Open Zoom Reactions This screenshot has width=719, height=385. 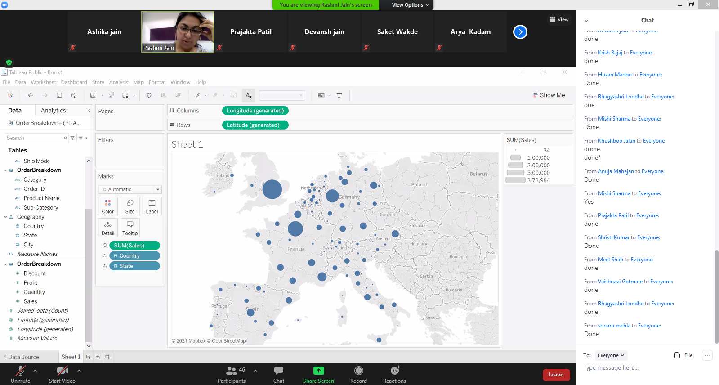pos(394,374)
